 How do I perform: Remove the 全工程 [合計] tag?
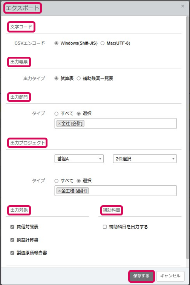pyautogui.click(x=59, y=191)
